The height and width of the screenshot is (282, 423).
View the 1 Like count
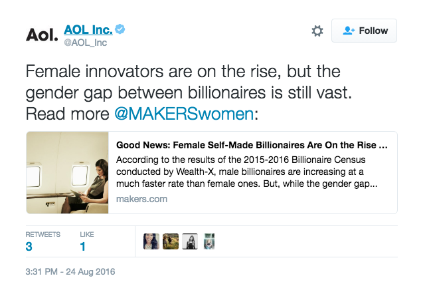(x=83, y=247)
